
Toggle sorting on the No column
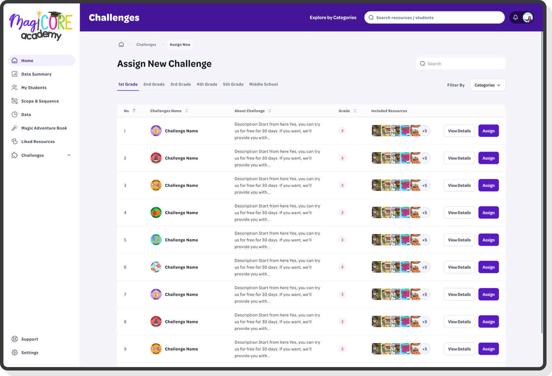point(134,111)
